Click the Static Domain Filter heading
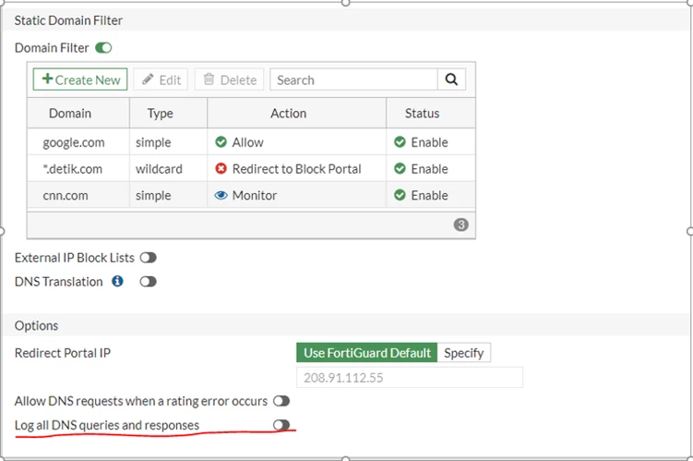The width and height of the screenshot is (693, 461). (x=68, y=20)
